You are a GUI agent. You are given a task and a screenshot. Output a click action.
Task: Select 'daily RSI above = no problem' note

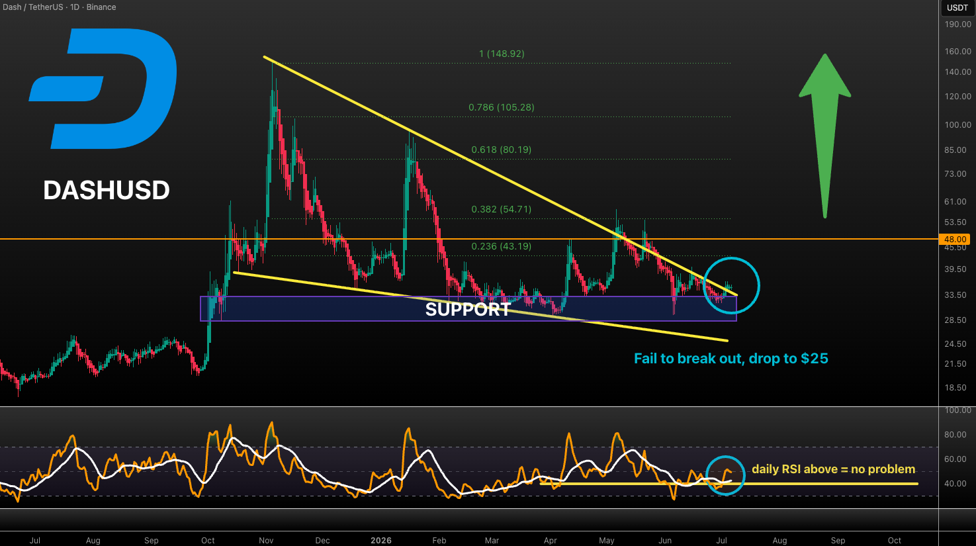click(834, 469)
